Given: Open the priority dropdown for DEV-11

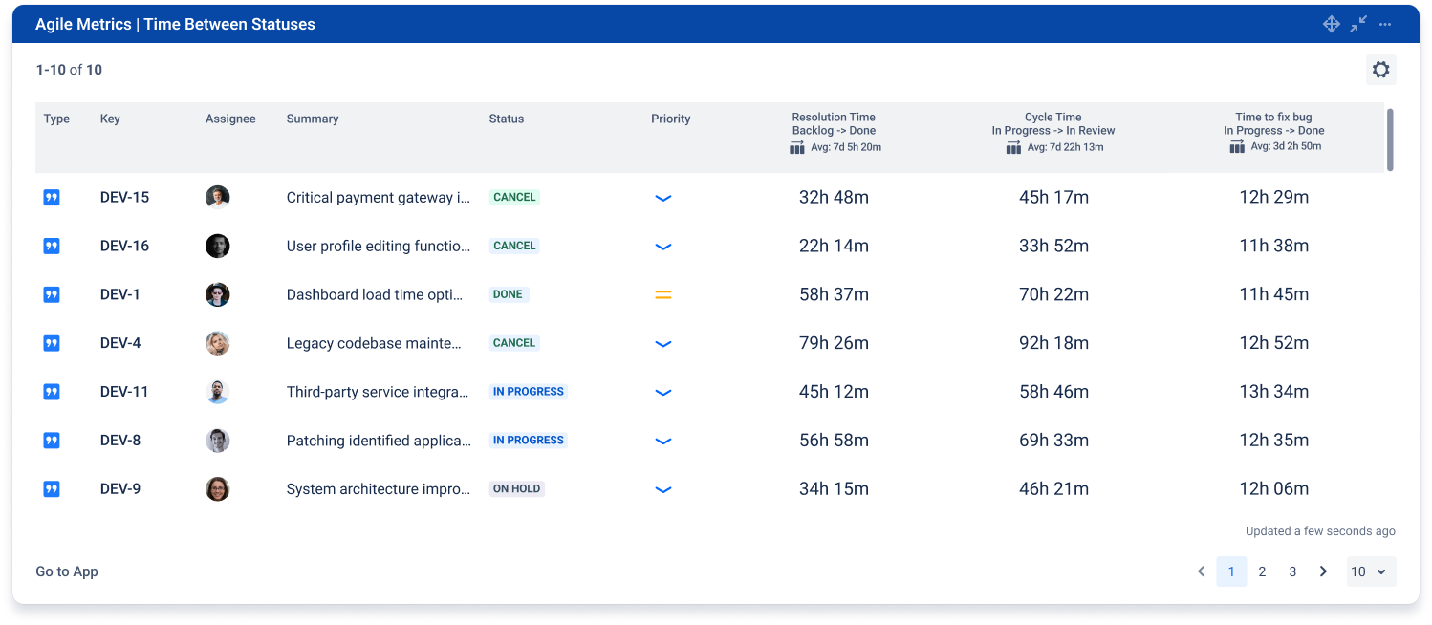Looking at the screenshot, I should (663, 392).
